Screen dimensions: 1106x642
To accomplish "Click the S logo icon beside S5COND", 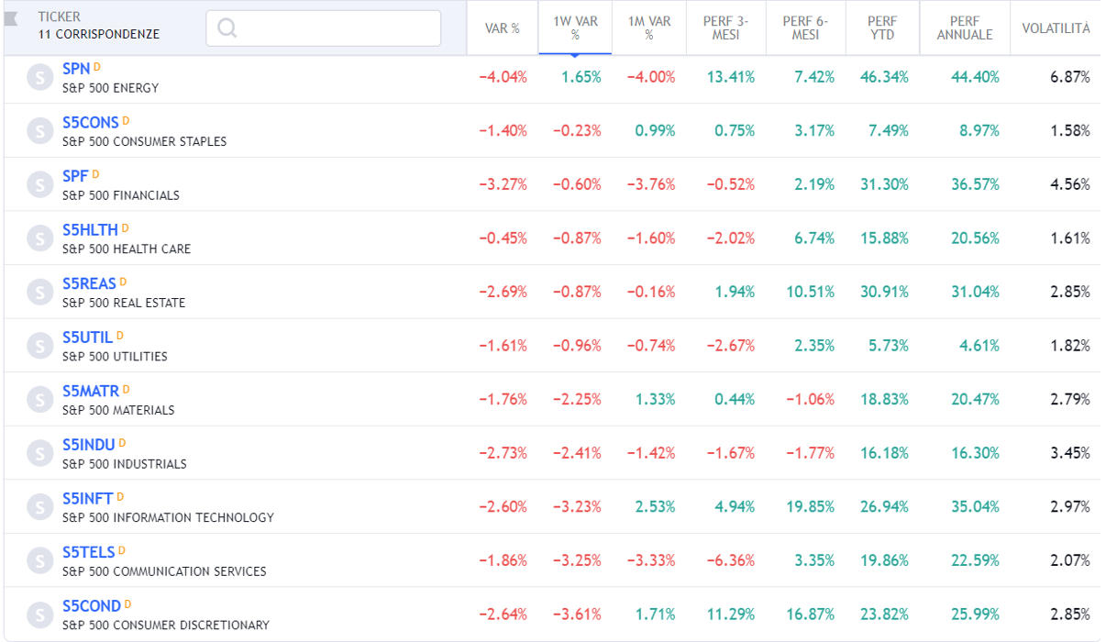I will point(39,614).
